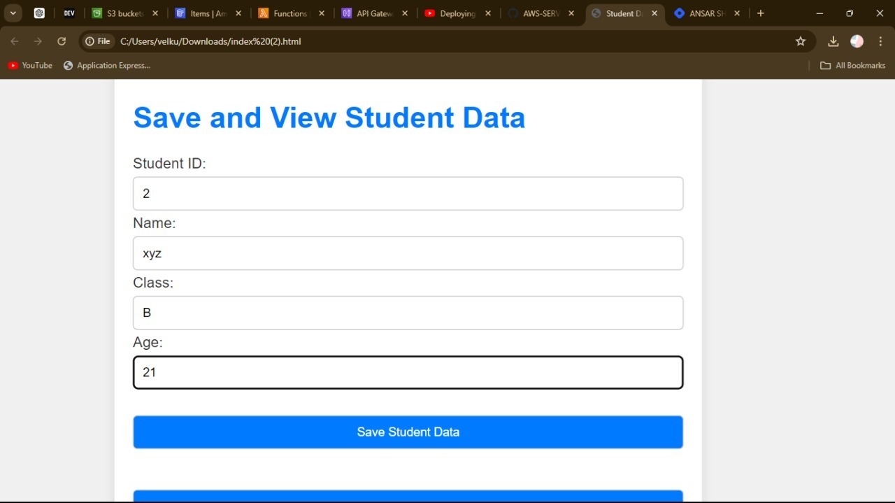The width and height of the screenshot is (895, 503).
Task: Open the API Gateway tab
Action: tap(375, 13)
